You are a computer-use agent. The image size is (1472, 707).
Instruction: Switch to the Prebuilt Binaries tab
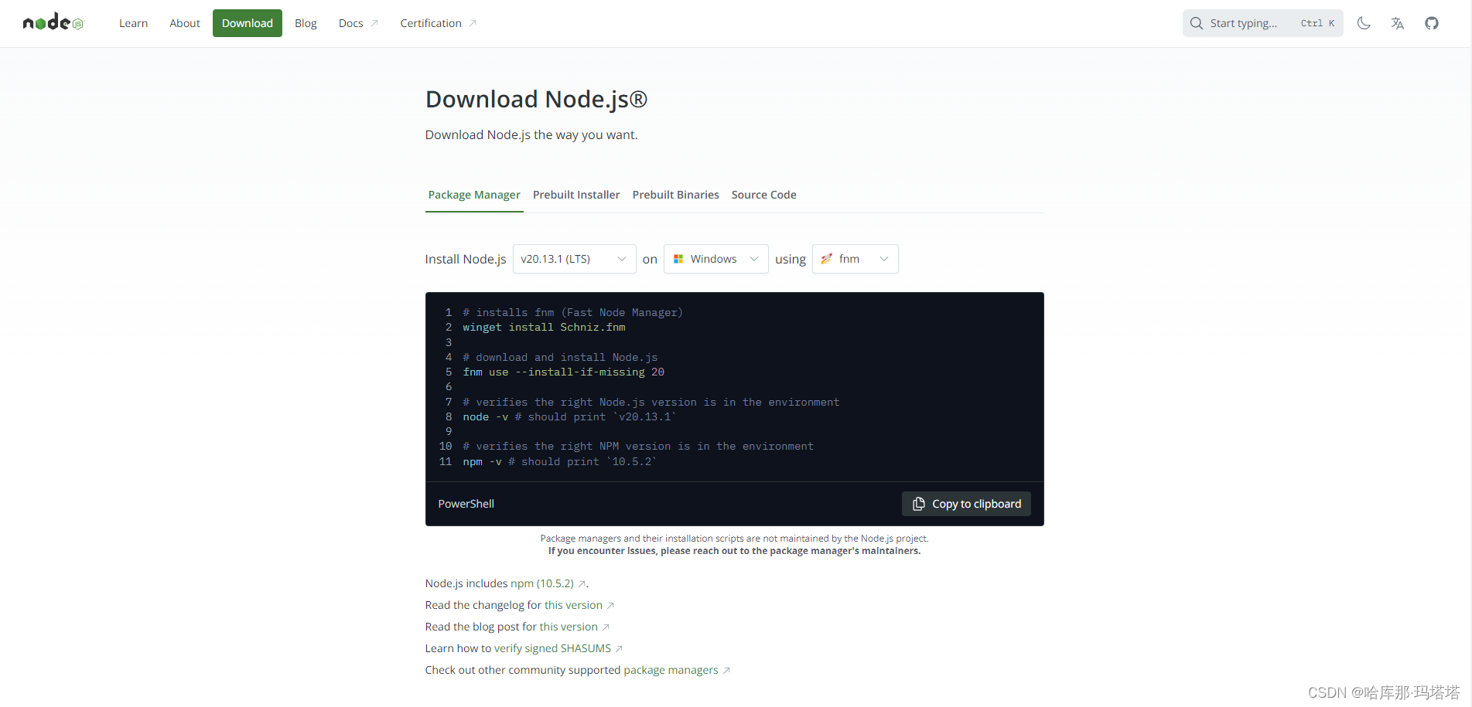(x=675, y=195)
